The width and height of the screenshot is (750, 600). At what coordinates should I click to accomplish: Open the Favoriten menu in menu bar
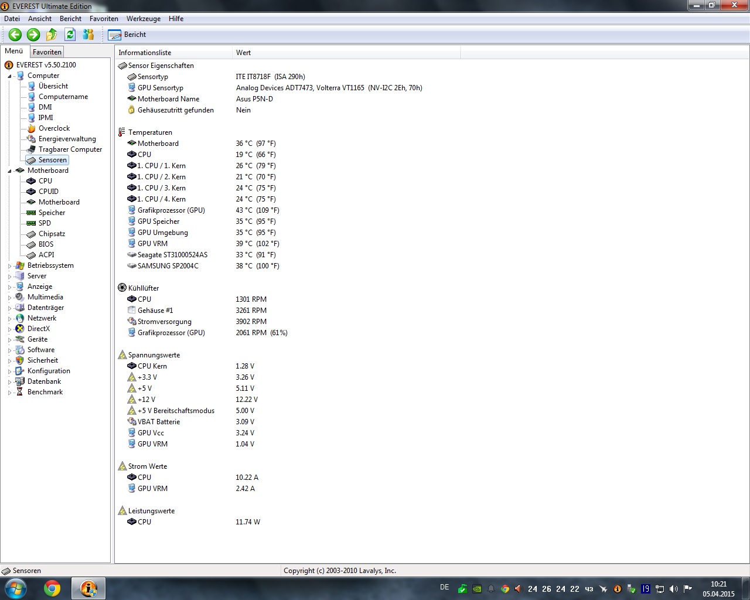point(104,19)
